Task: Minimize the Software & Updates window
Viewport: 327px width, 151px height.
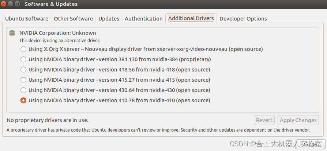Action: 11,4
